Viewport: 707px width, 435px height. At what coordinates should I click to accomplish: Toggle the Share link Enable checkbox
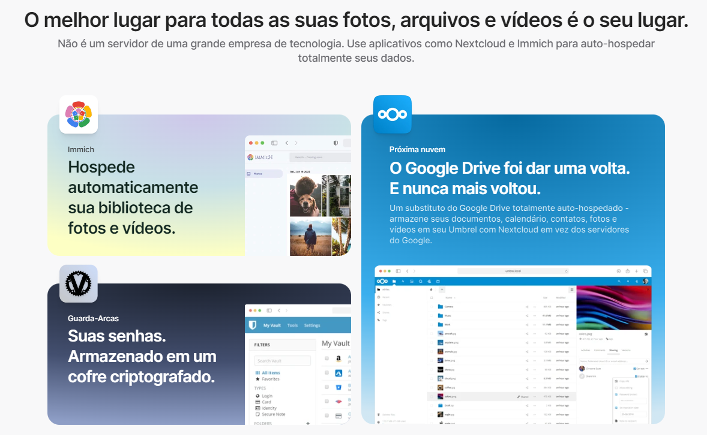click(x=636, y=376)
